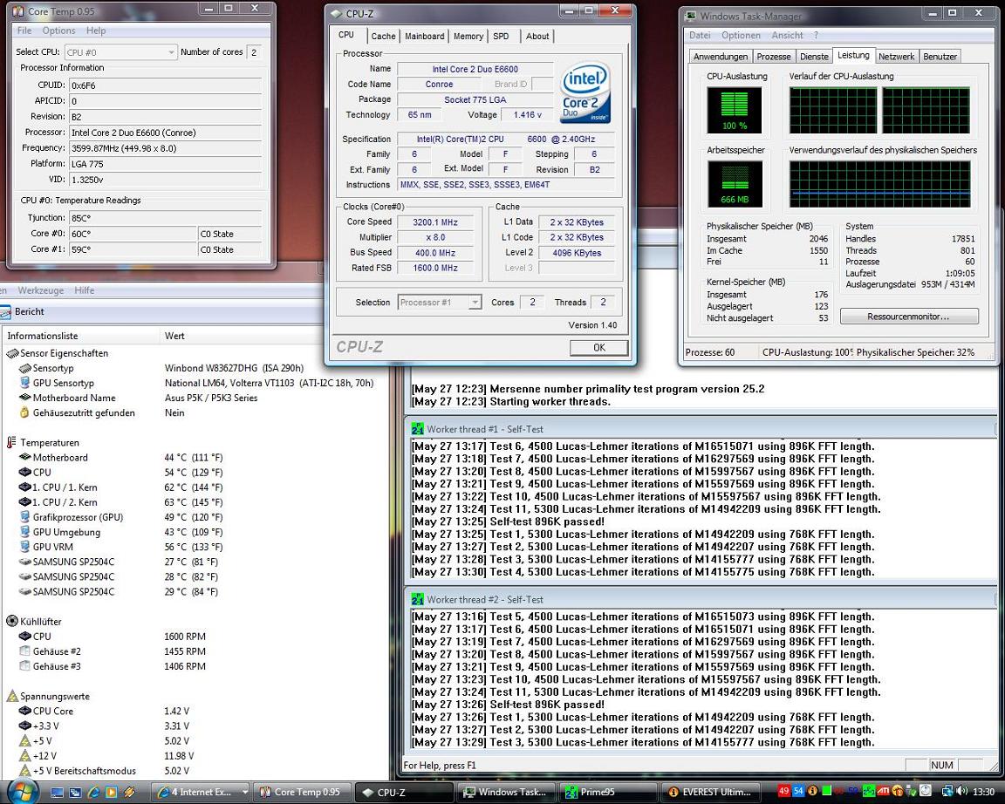Select the Gehäuse #2 fan row
Image resolution: width=1005 pixels, height=804 pixels.
click(x=113, y=651)
